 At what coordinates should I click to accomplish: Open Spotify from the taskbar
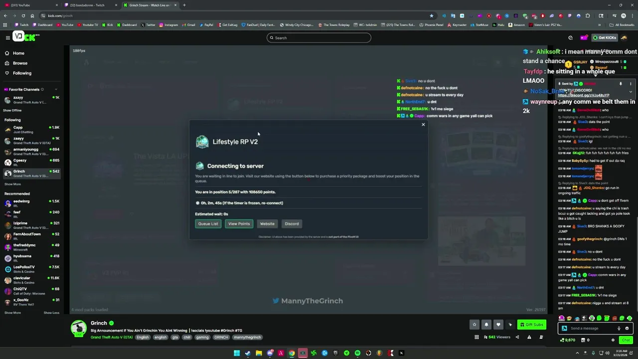coord(357,353)
